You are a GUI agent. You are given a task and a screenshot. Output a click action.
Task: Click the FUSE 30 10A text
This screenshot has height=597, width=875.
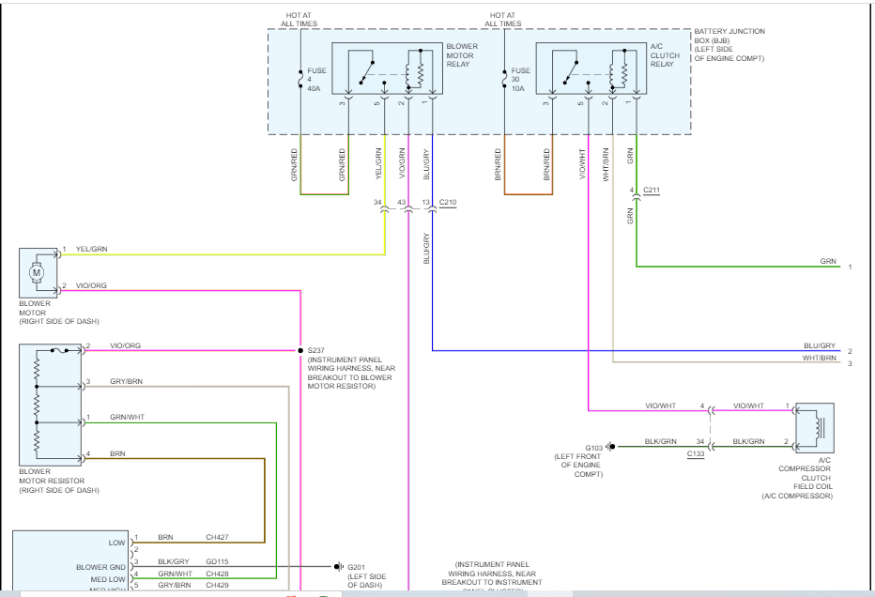pyautogui.click(x=520, y=79)
